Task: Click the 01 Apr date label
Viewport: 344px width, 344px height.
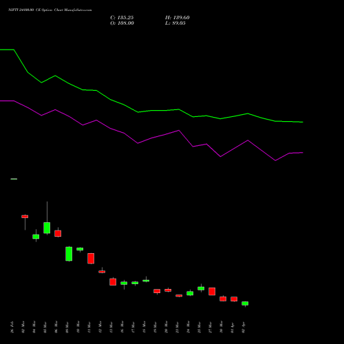Action: coord(233,327)
